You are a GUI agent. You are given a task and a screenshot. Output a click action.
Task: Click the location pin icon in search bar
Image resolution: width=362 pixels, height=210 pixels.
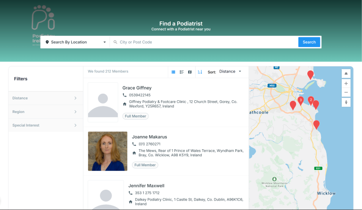pyautogui.click(x=47, y=42)
